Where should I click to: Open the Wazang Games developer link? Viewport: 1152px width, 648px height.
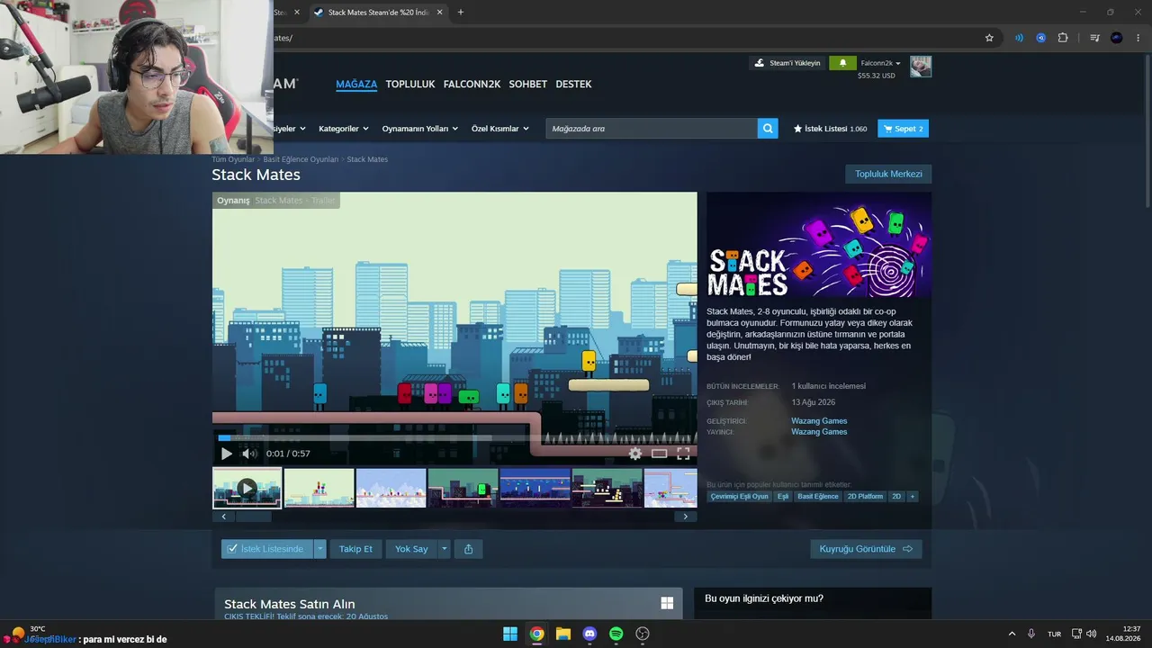point(819,421)
